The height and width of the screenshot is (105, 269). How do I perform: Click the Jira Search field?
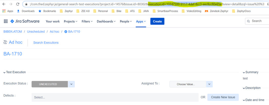point(257,21)
